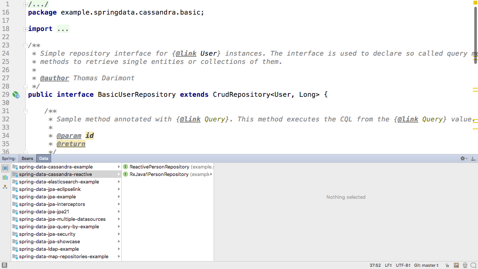Open the Git: master branch dropdown

click(x=426, y=265)
